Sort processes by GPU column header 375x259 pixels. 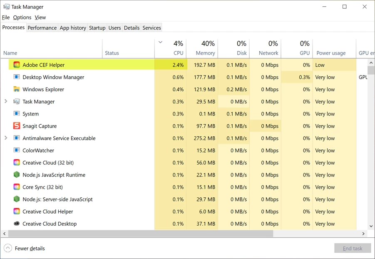(297, 49)
